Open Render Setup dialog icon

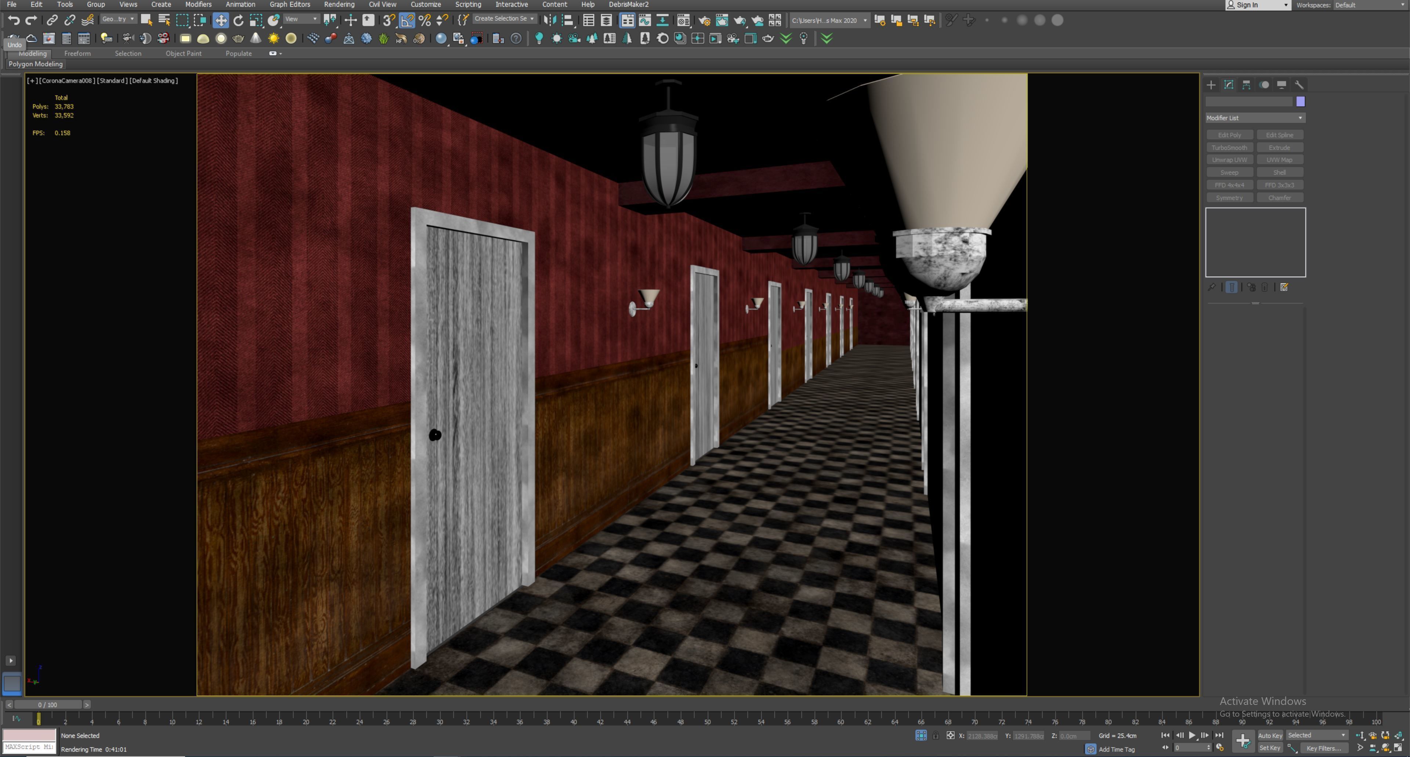(x=705, y=20)
